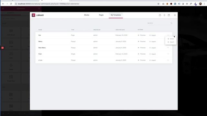Open more options for last popup row
Screen dimensions: 207x116
(x=168, y=60)
